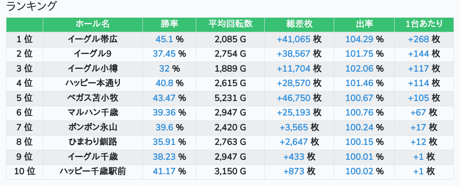Click ひまわり釧路 hall name
The height and width of the screenshot is (186, 460).
point(93,142)
